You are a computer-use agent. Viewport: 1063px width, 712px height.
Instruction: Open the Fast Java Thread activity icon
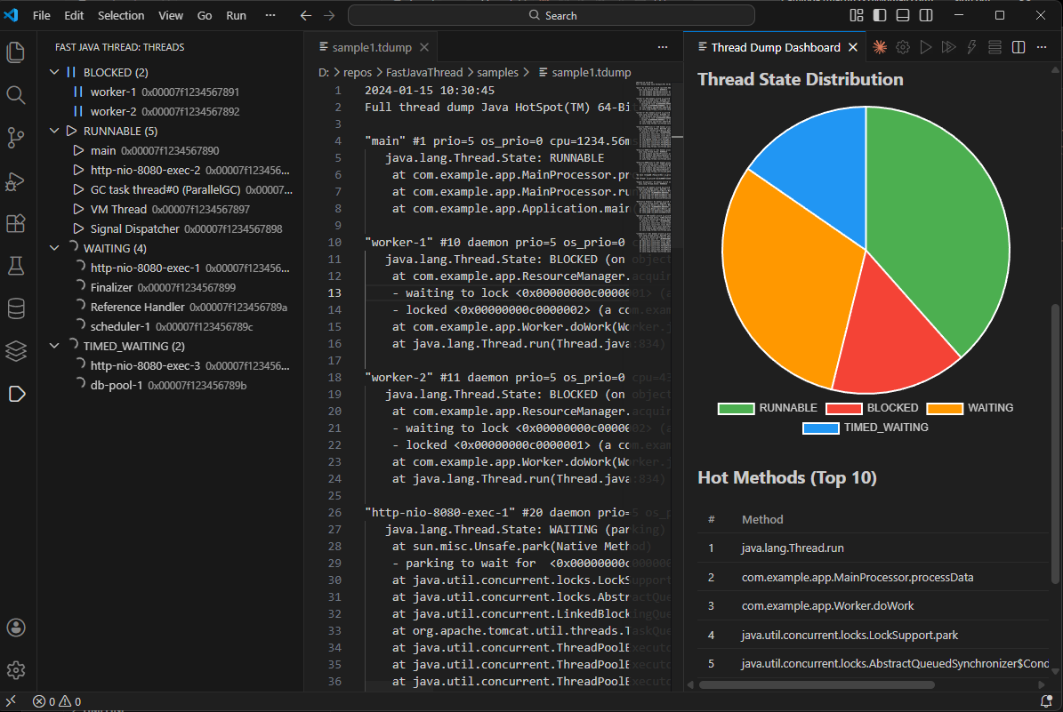(16, 394)
